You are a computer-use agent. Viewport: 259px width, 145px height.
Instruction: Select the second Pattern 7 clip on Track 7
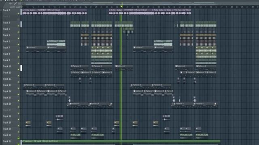click(57, 50)
